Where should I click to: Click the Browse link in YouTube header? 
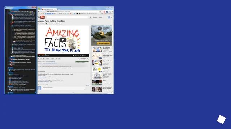(x=95, y=17)
